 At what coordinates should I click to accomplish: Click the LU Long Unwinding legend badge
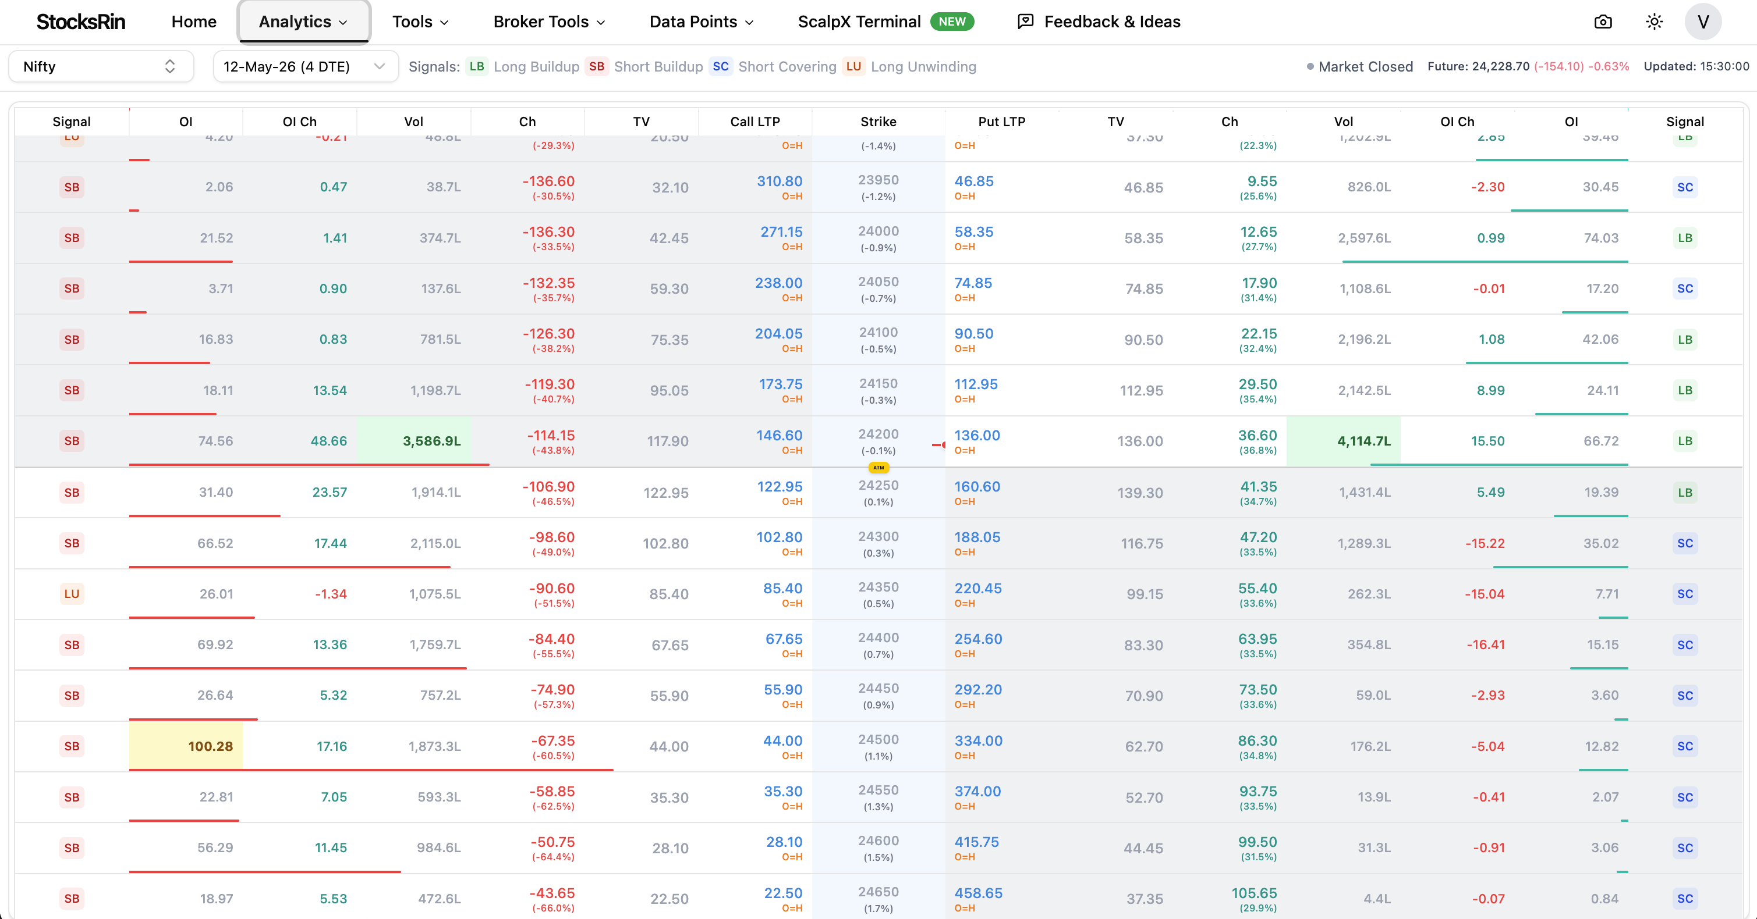(x=853, y=67)
